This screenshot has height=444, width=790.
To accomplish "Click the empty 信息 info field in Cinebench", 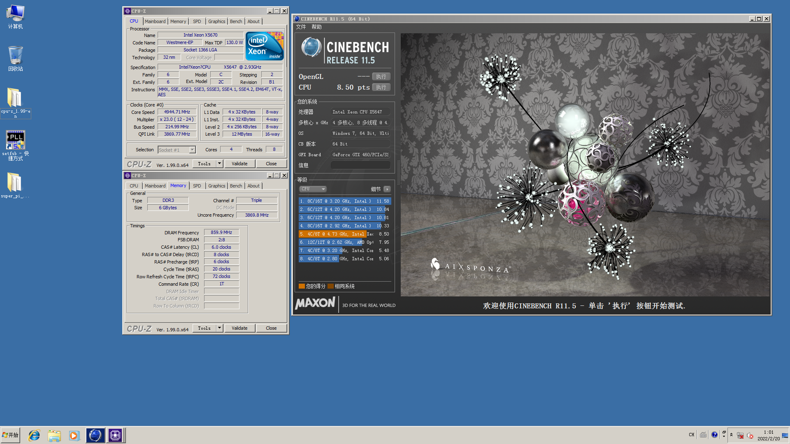I will click(360, 165).
